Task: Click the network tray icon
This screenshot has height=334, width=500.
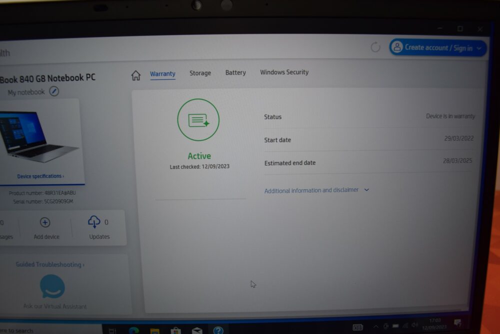Action: click(405, 325)
